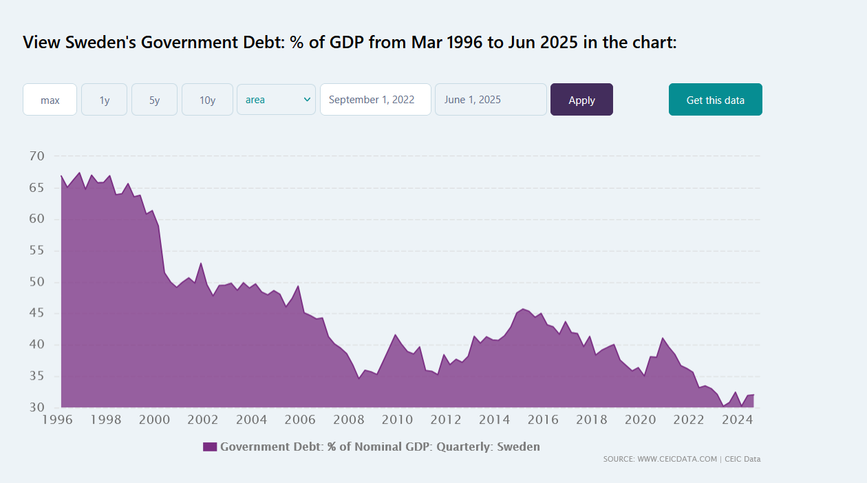Set the range to 10y
The height and width of the screenshot is (483, 867).
(x=207, y=100)
